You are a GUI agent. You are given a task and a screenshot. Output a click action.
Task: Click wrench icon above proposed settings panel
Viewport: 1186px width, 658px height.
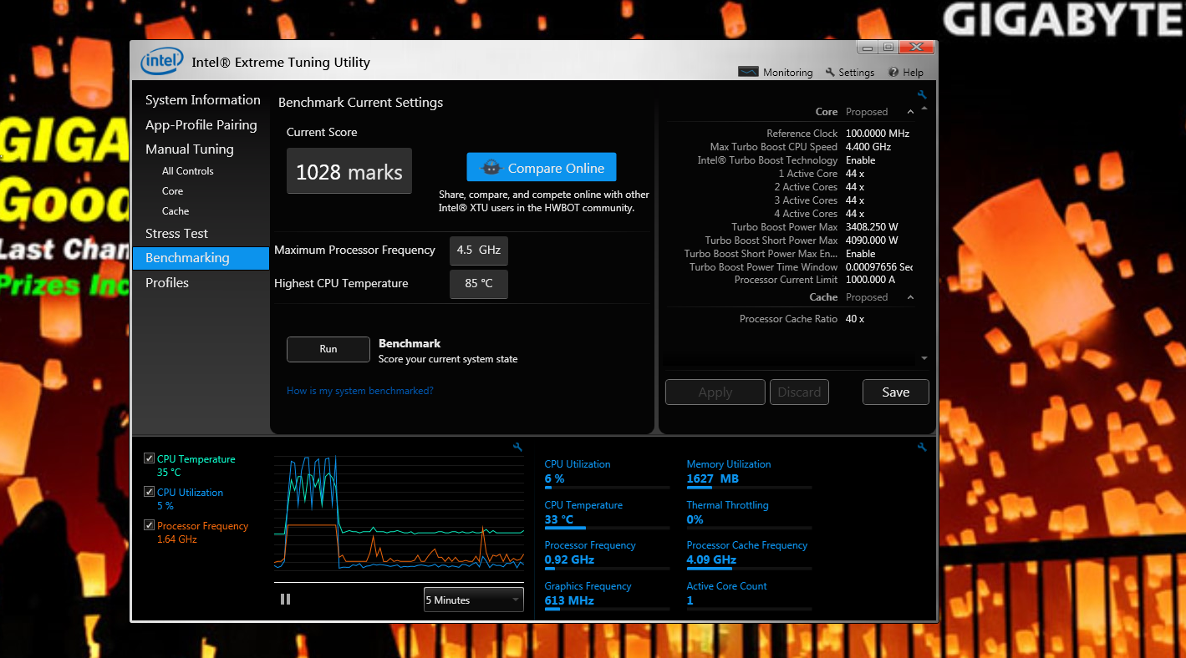tap(922, 95)
